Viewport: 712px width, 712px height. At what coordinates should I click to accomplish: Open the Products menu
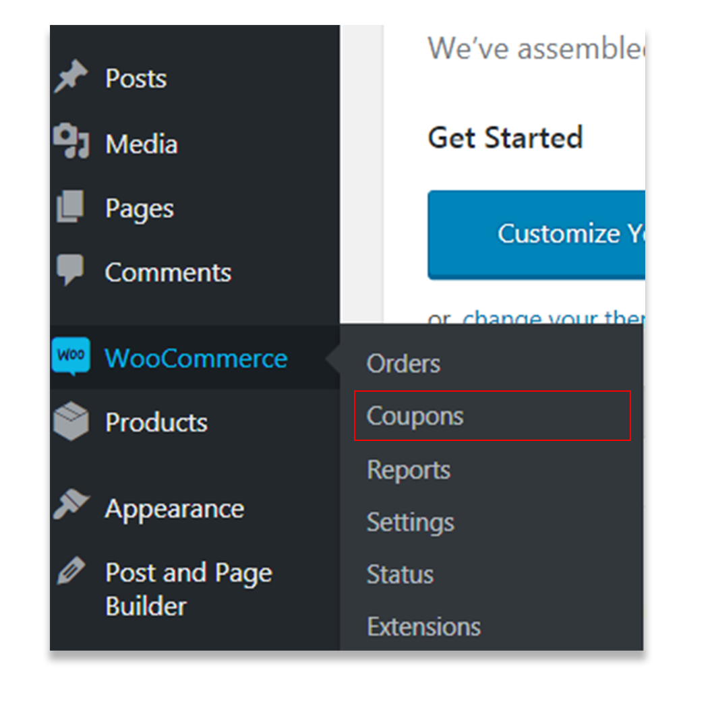coord(156,422)
